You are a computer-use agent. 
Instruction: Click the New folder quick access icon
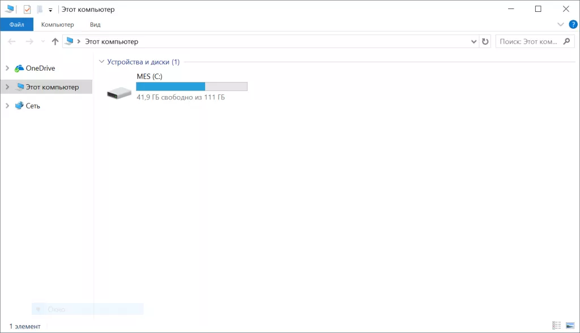40,9
